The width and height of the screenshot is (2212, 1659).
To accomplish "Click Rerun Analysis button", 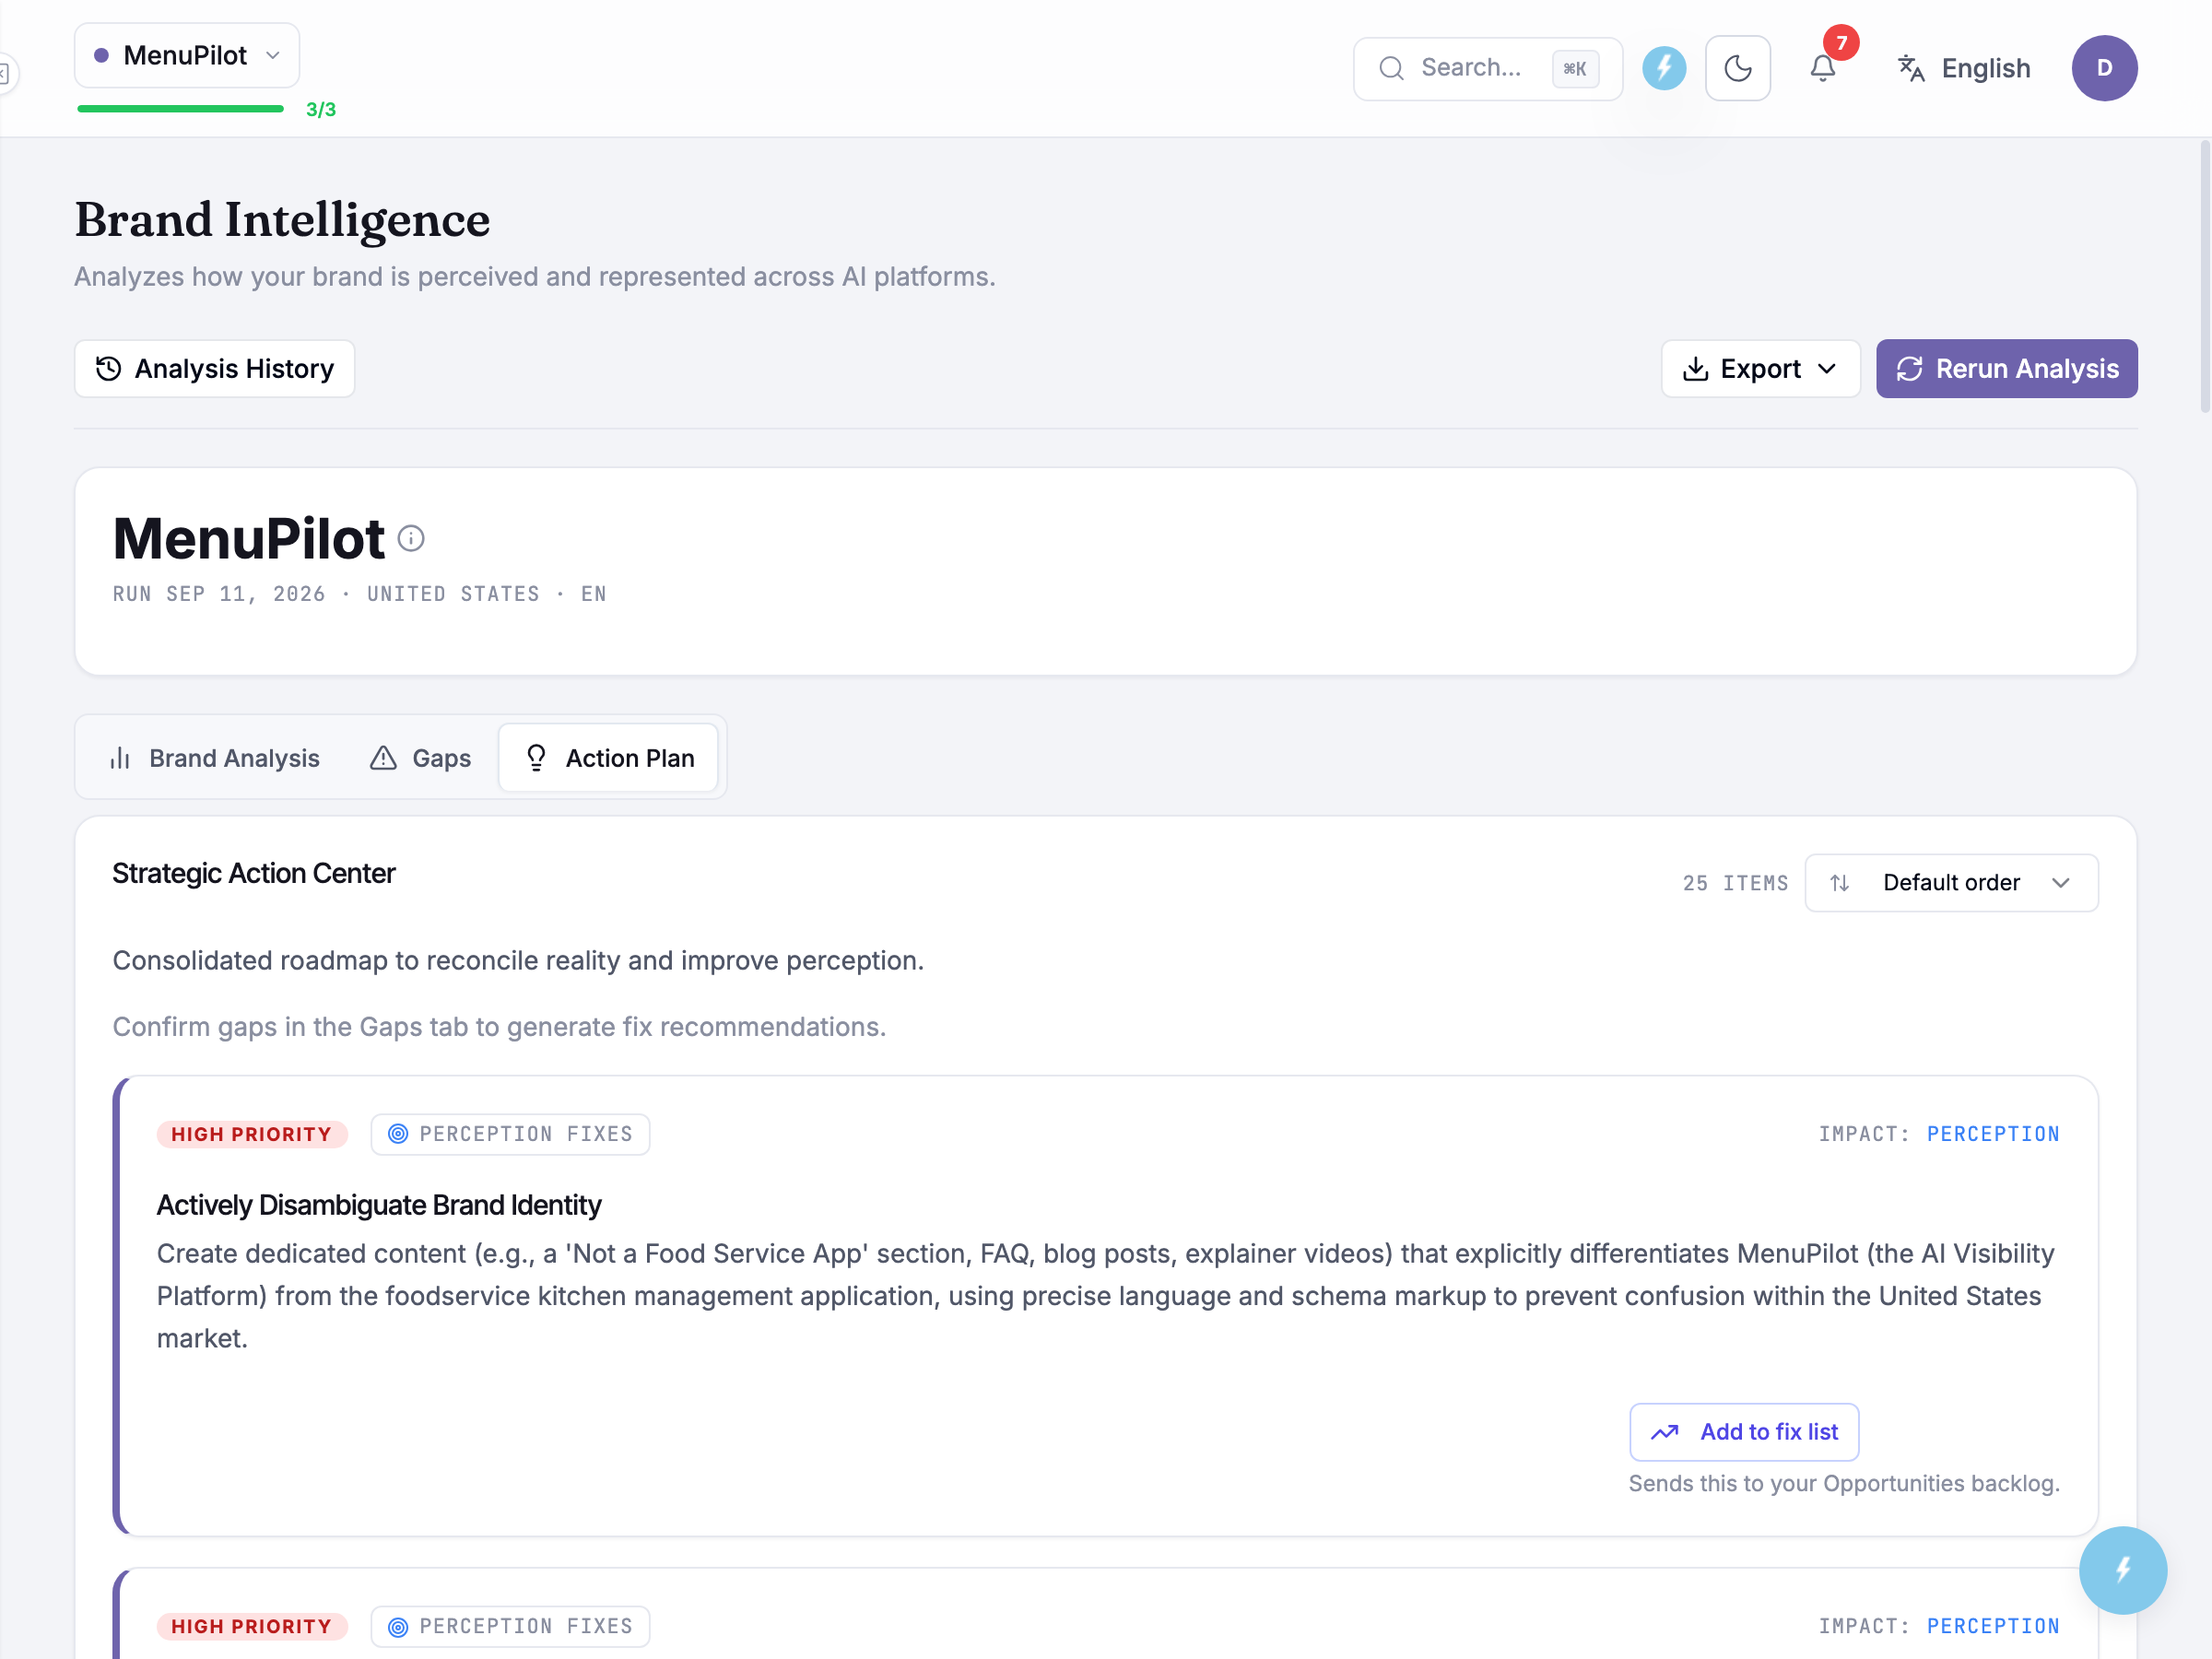I will pyautogui.click(x=2006, y=369).
